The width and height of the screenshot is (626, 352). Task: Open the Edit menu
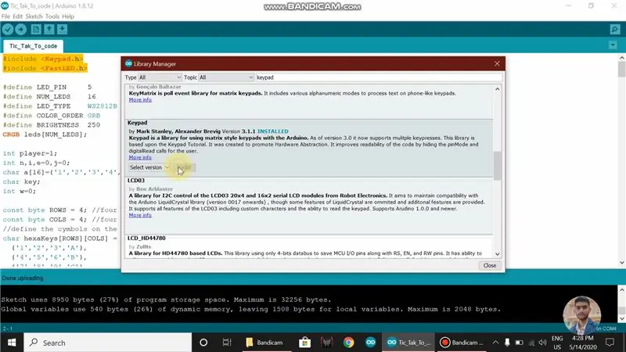pos(17,16)
